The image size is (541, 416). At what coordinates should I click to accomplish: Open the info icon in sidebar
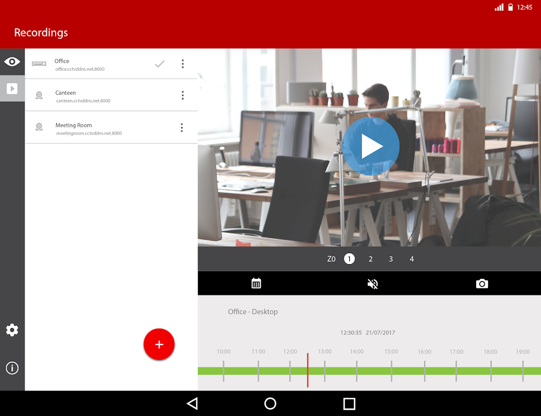point(12,368)
